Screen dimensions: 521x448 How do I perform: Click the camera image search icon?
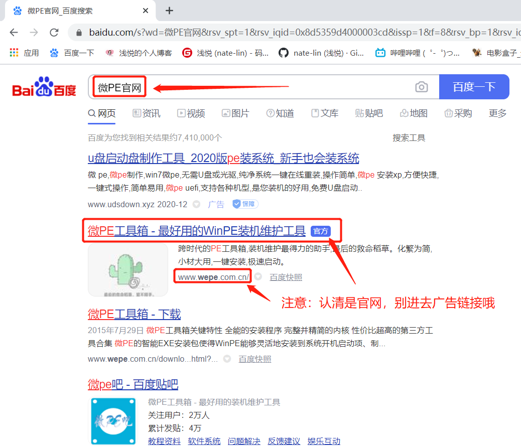[422, 87]
